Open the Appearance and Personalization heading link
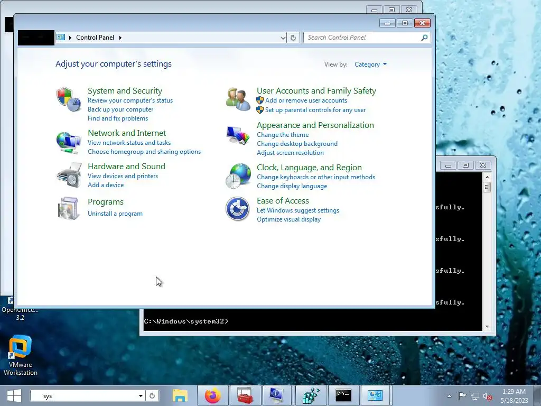This screenshot has width=541, height=406. pyautogui.click(x=315, y=125)
